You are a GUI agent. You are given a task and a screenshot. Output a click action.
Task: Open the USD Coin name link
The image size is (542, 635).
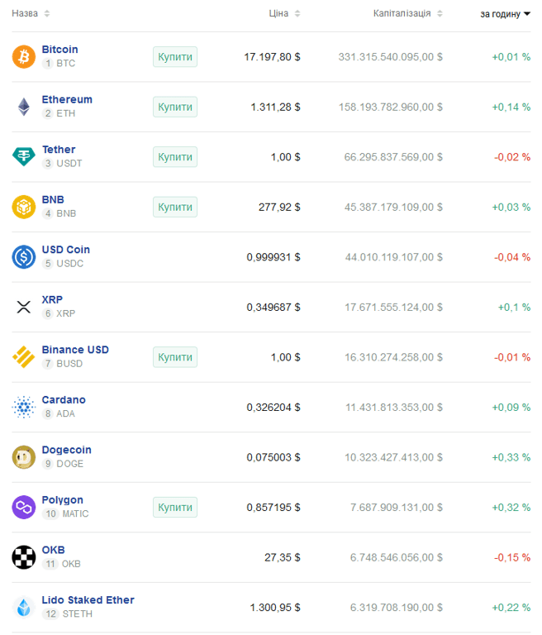click(66, 250)
